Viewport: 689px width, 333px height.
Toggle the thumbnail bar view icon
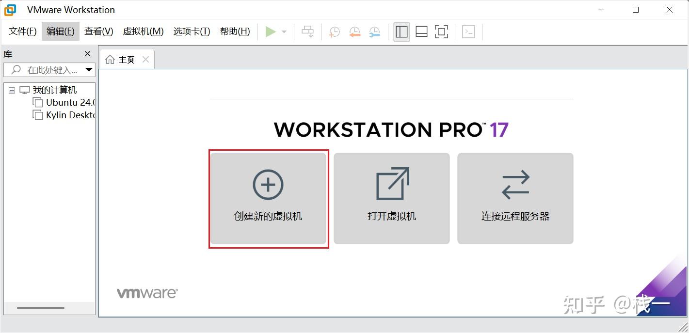[x=421, y=32]
